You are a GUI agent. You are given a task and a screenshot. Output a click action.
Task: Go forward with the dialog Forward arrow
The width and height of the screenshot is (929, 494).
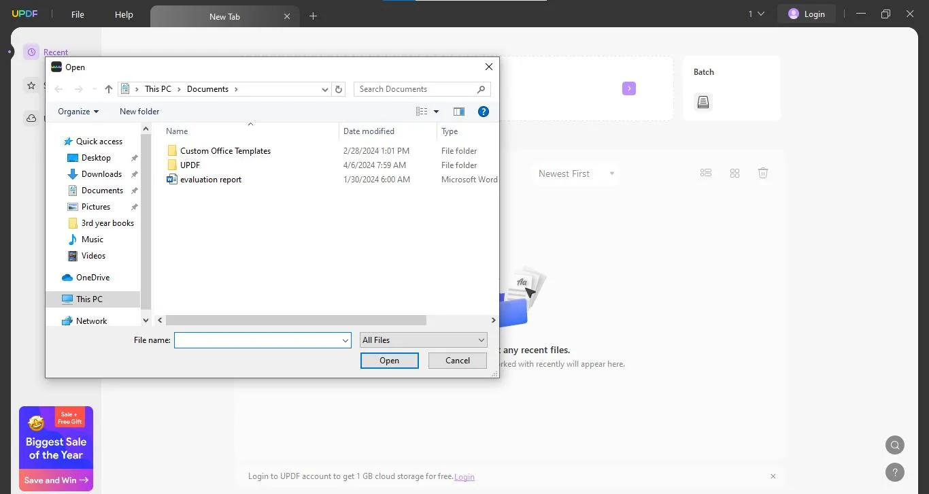point(78,89)
